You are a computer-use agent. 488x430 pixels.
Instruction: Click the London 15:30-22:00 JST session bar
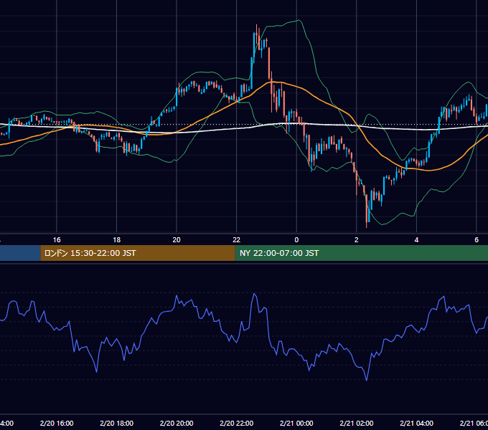point(138,253)
